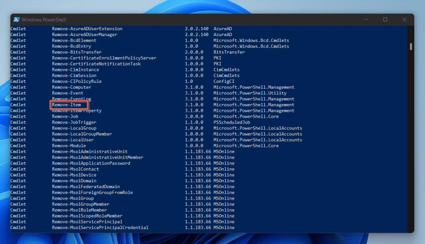Select the Remove-BcdElement cmdlet name
Image resolution: width=425 pixels, height=244 pixels.
click(74, 40)
